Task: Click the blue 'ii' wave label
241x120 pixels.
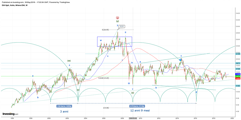Action: coord(126,32)
